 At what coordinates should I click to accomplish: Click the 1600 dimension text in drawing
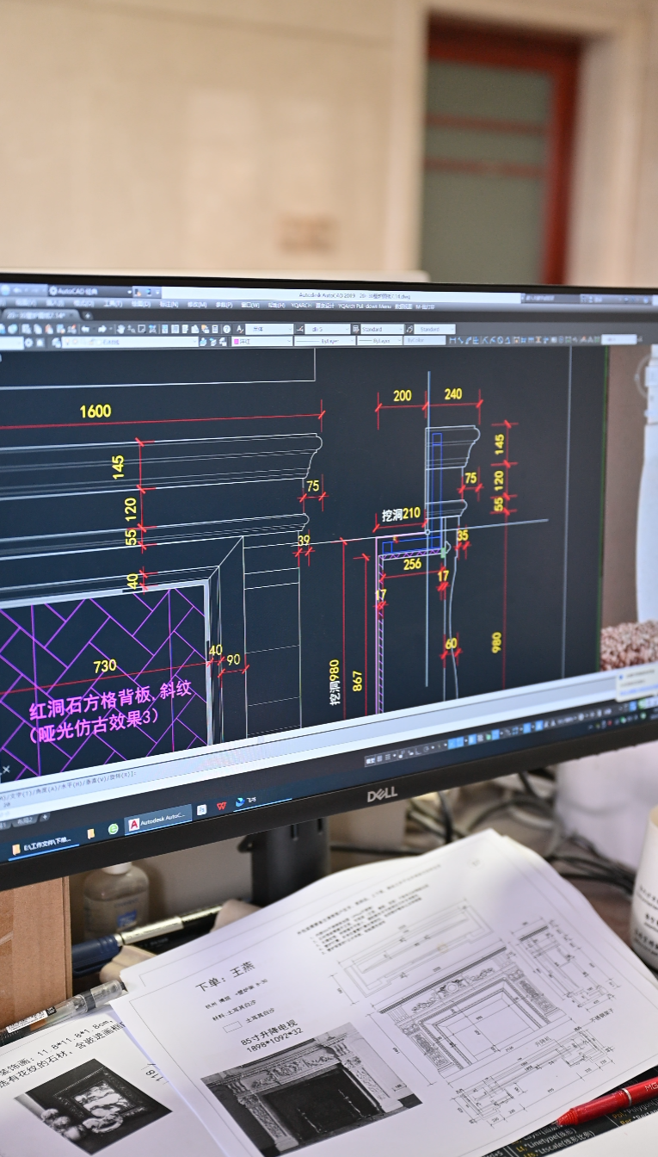coord(95,411)
